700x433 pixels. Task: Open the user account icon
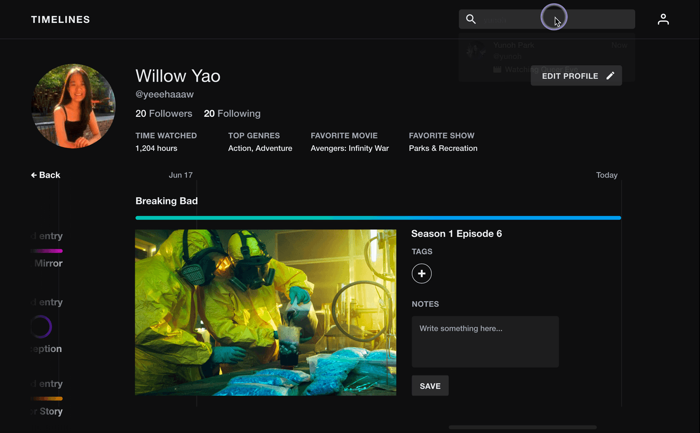(663, 20)
